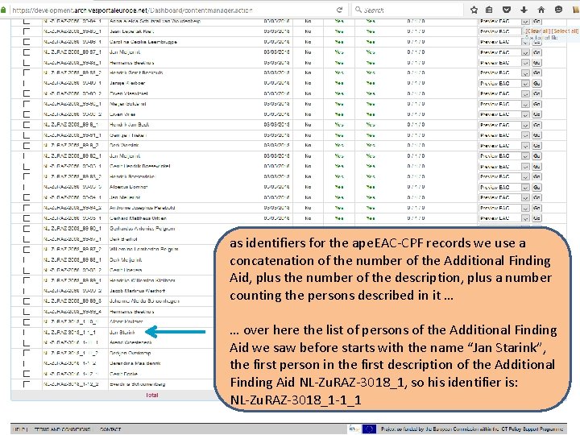Click the name Beerdina Schouwenberg
This screenshot has height=435, width=580.
[137, 384]
